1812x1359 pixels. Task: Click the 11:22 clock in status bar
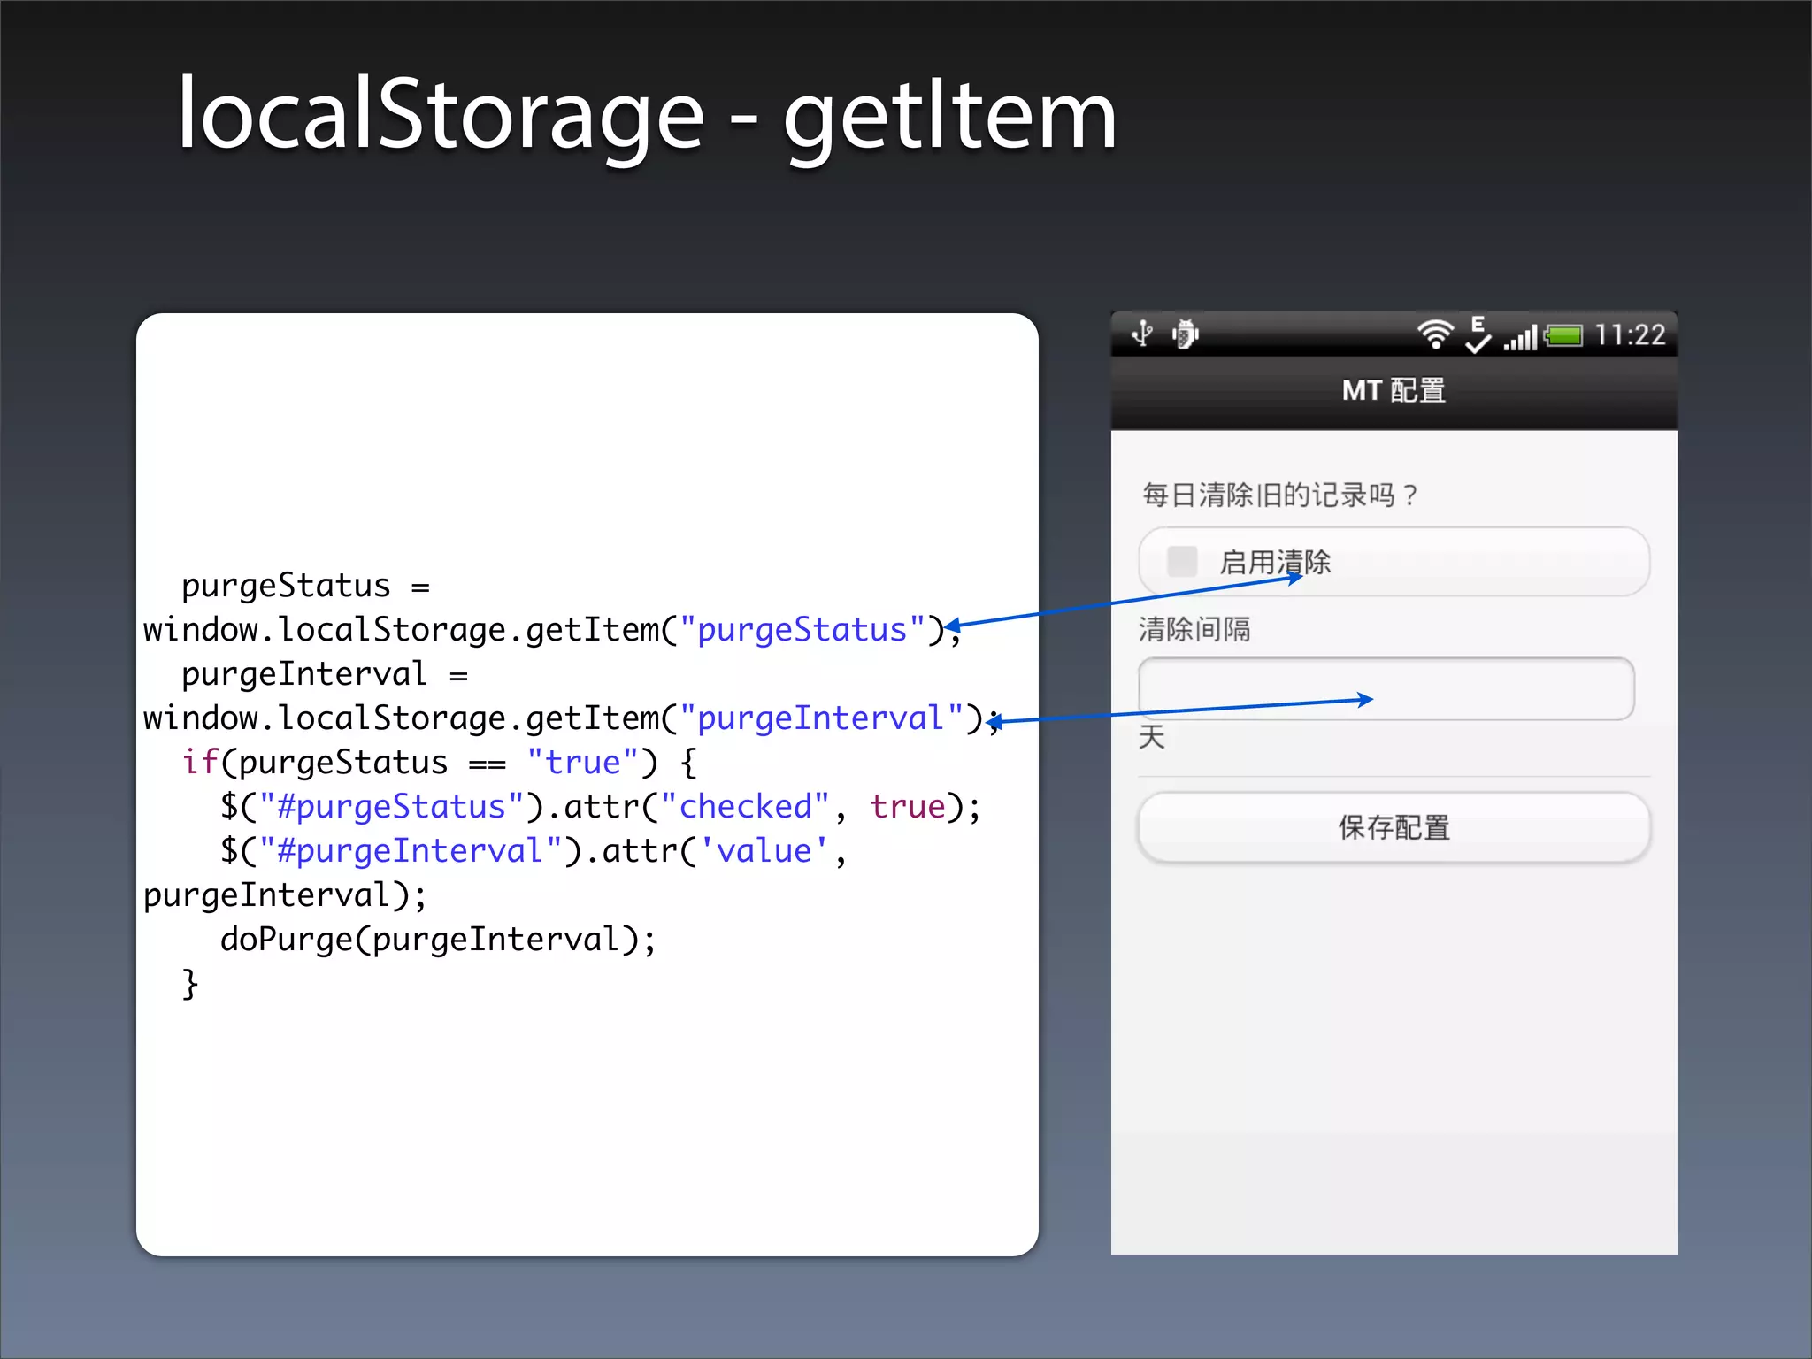(1630, 335)
